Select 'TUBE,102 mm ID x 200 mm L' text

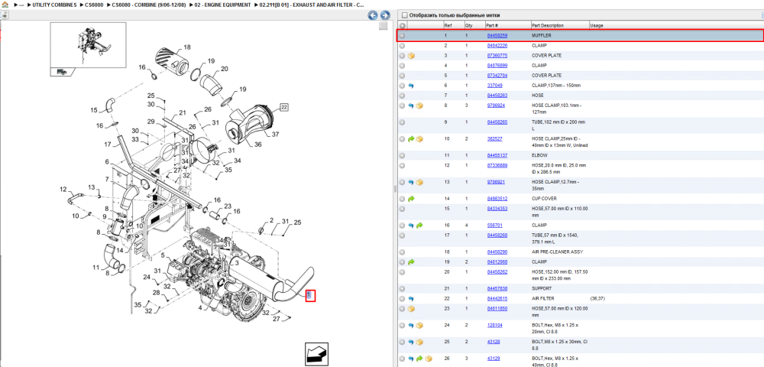[x=558, y=125]
